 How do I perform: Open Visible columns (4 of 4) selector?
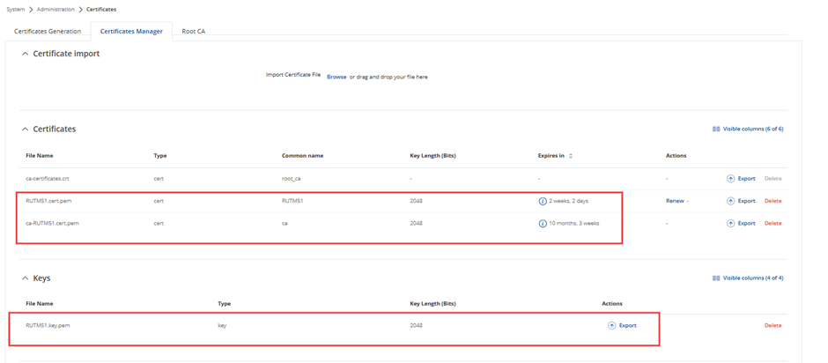tap(748, 278)
